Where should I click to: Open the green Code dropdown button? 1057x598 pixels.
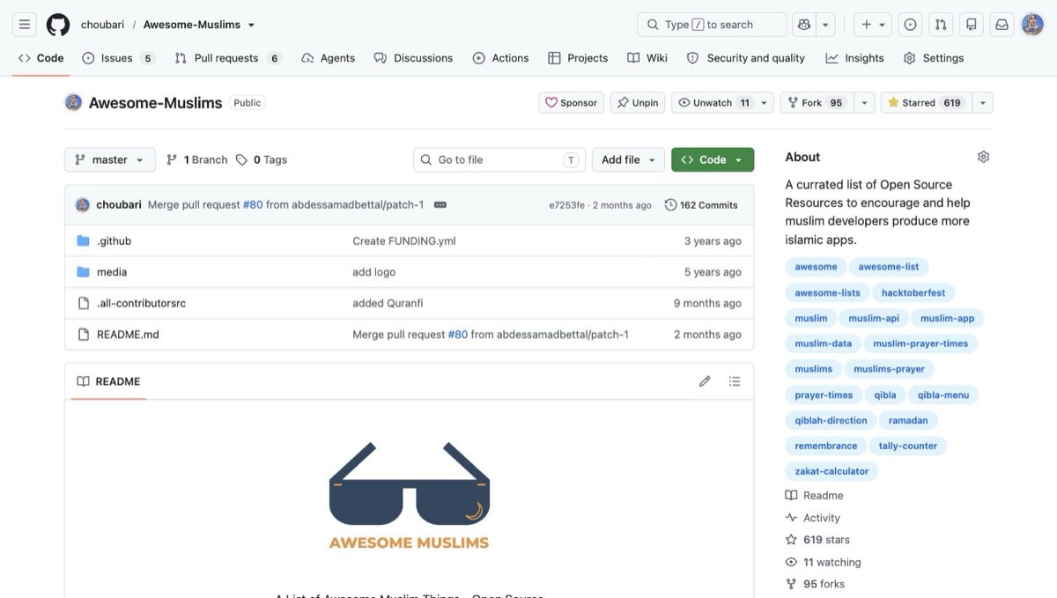[x=713, y=159]
